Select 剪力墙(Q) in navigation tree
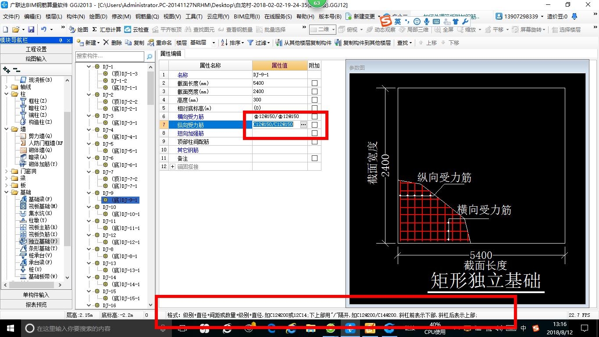599x337 pixels. [36, 136]
